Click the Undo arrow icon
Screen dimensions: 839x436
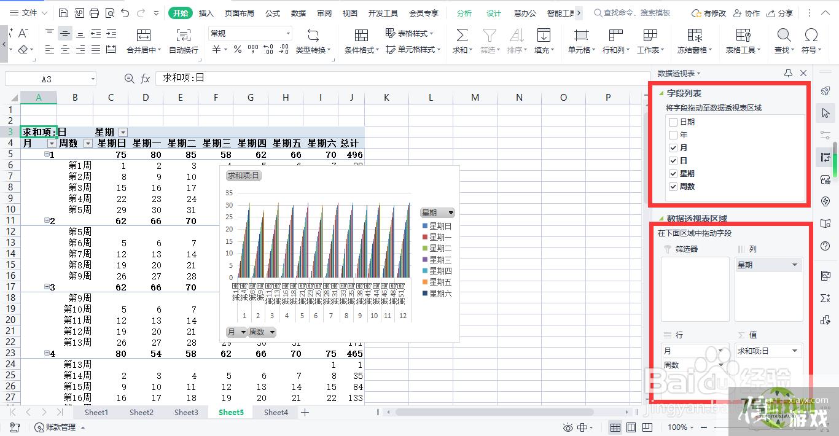[125, 13]
